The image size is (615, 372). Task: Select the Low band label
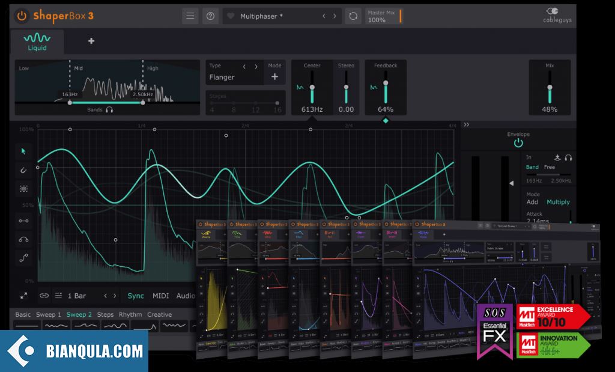click(x=23, y=69)
